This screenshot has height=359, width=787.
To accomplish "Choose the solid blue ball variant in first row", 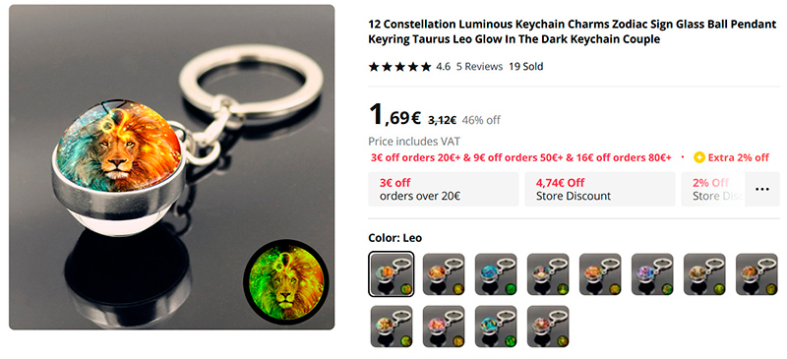I will [x=496, y=274].
